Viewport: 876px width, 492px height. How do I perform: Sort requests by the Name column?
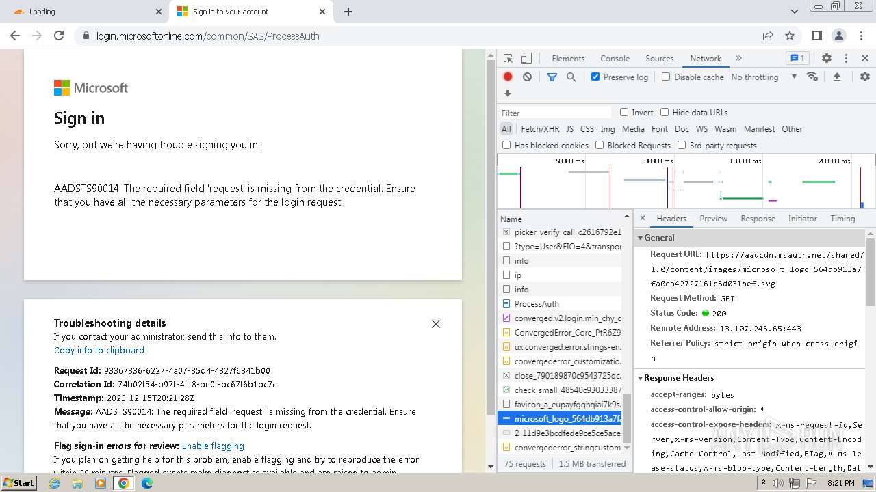511,219
